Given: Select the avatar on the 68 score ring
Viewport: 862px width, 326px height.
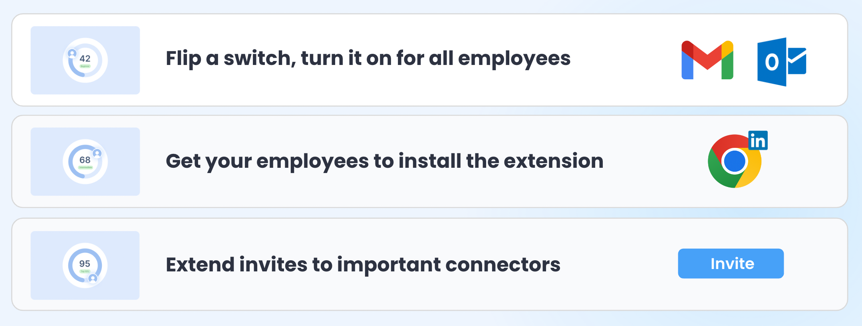Looking at the screenshot, I should coord(97,153).
